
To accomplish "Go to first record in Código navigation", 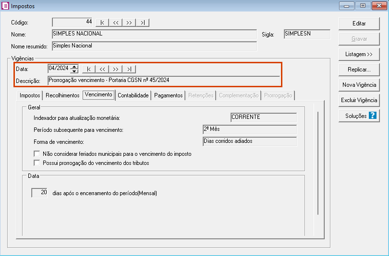I will pos(102,23).
